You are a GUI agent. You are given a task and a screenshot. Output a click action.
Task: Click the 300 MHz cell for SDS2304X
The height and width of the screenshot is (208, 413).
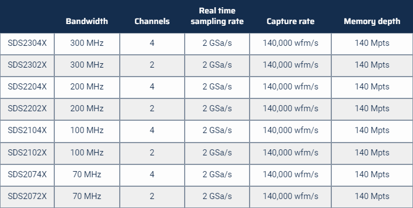coord(87,43)
